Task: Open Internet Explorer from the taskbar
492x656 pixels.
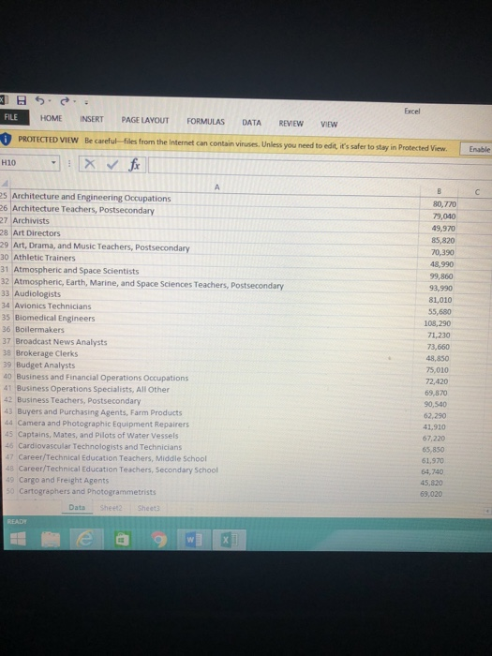Action: tap(86, 539)
